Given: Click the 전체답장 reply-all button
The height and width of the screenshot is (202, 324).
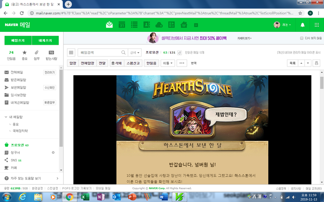Looking at the screenshot, I should tap(88, 63).
